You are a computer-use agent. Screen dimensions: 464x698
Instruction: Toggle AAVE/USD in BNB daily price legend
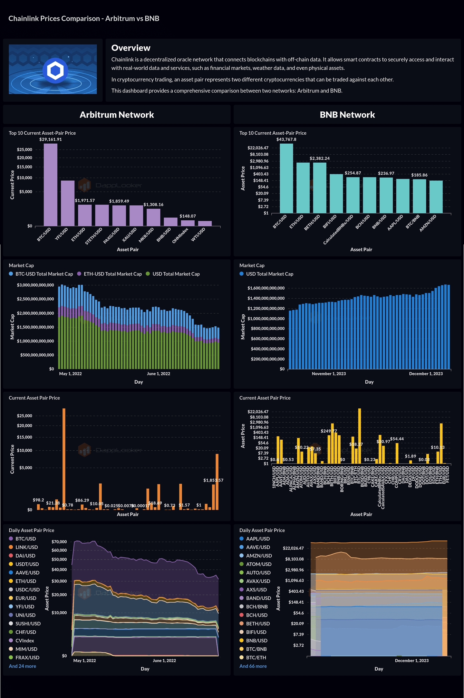coord(255,547)
